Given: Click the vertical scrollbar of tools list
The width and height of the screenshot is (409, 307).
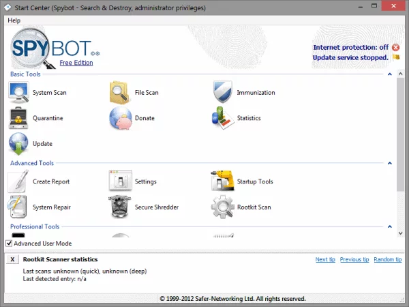Looking at the screenshot, I should point(400,136).
